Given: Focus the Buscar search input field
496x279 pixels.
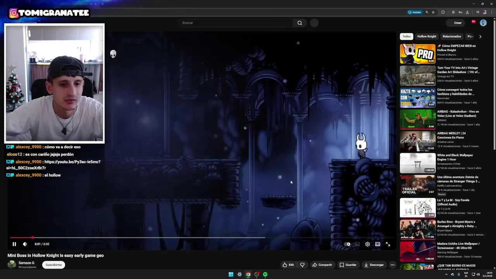Looking at the screenshot, I should point(236,23).
